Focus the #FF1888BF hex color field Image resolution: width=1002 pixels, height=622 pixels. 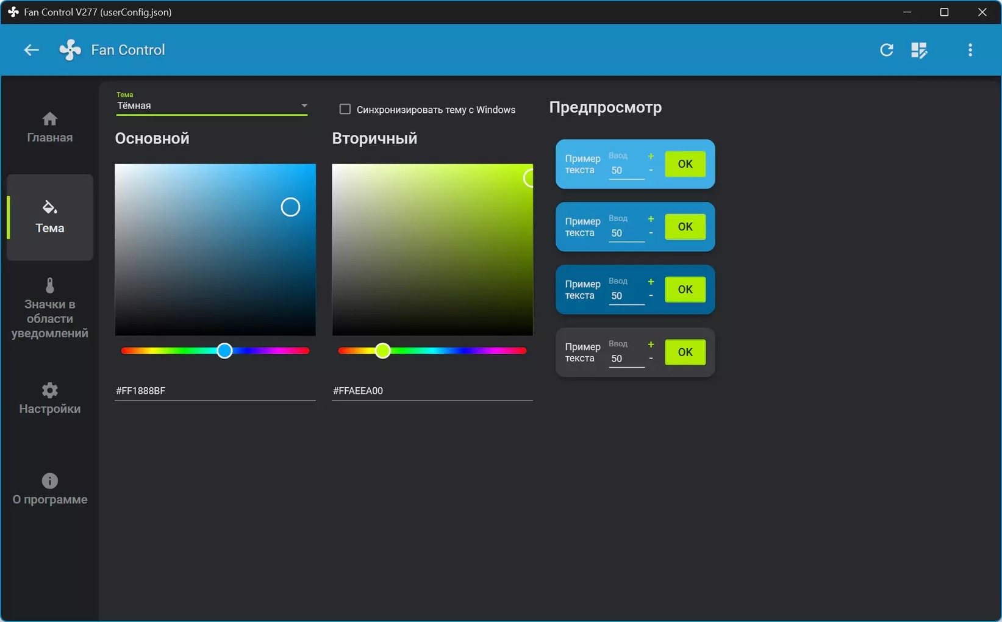215,391
